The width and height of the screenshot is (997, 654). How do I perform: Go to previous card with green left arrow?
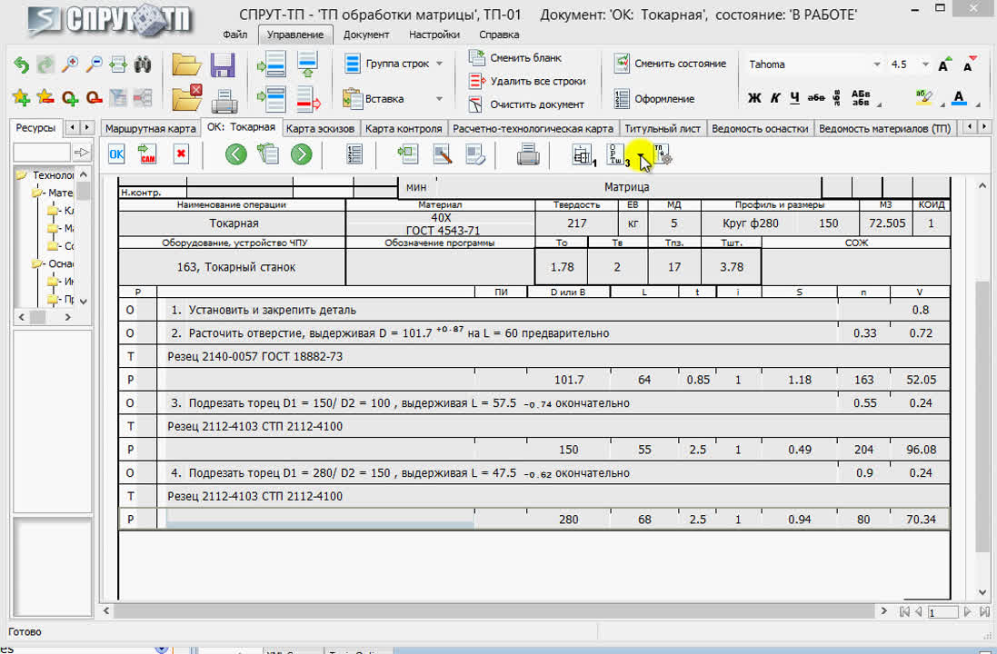[236, 154]
